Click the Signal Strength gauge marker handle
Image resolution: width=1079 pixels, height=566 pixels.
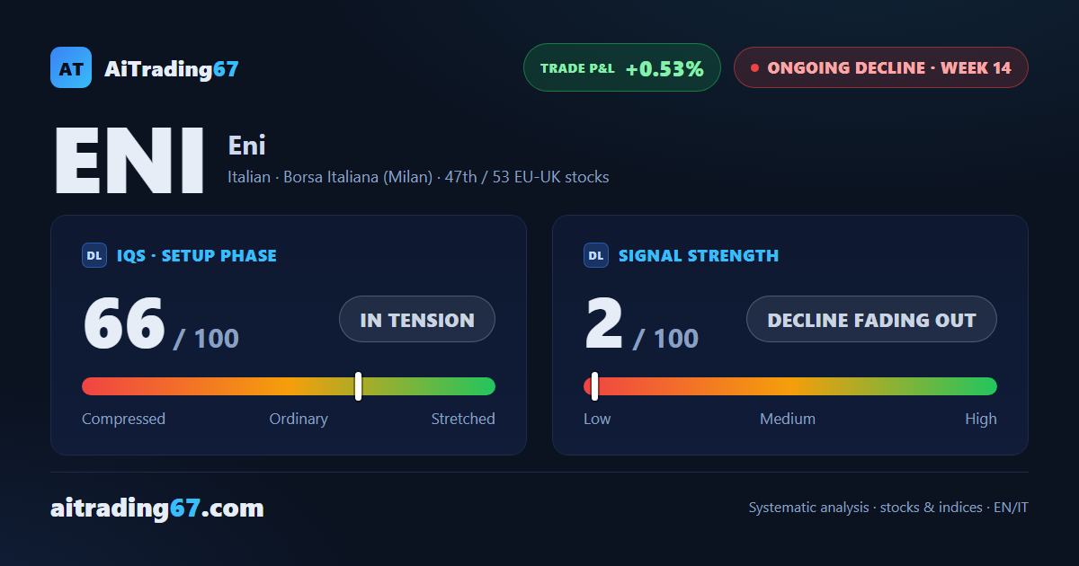pyautogui.click(x=594, y=386)
